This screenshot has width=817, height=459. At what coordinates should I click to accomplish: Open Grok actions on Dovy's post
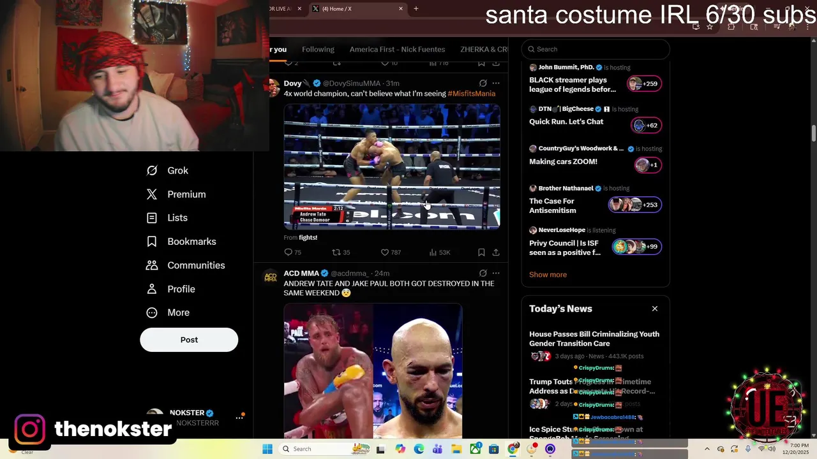[483, 84]
